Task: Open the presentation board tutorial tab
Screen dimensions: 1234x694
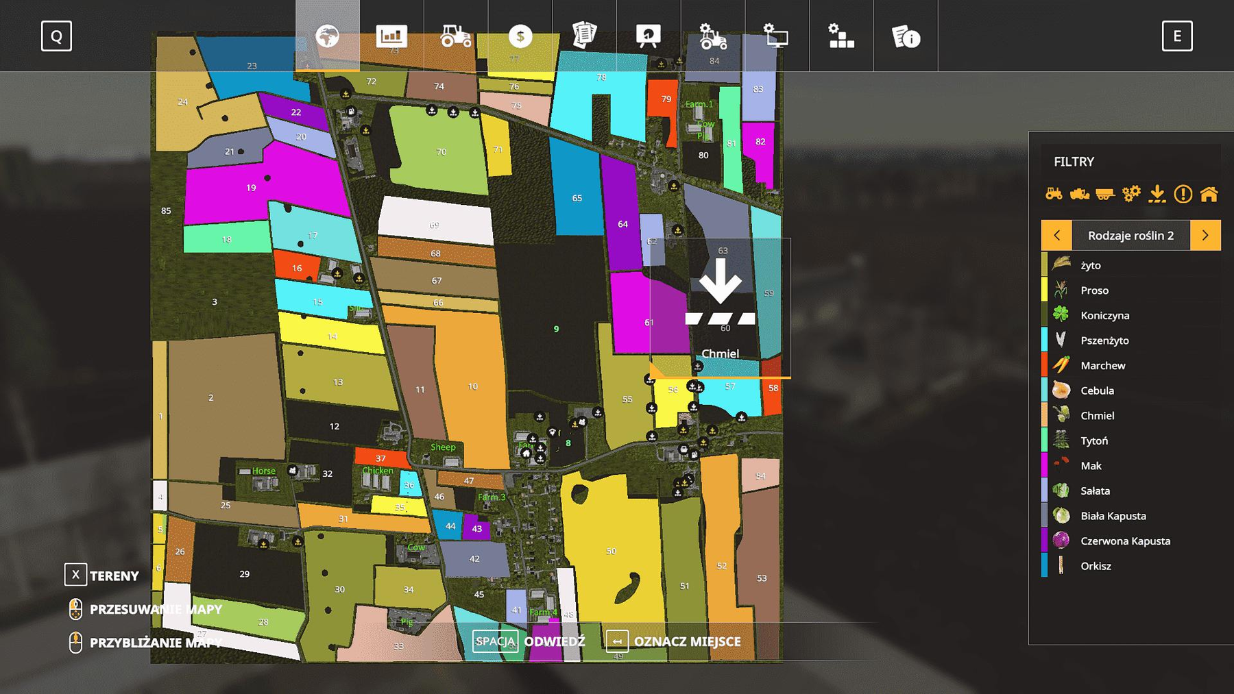Action: [x=649, y=36]
